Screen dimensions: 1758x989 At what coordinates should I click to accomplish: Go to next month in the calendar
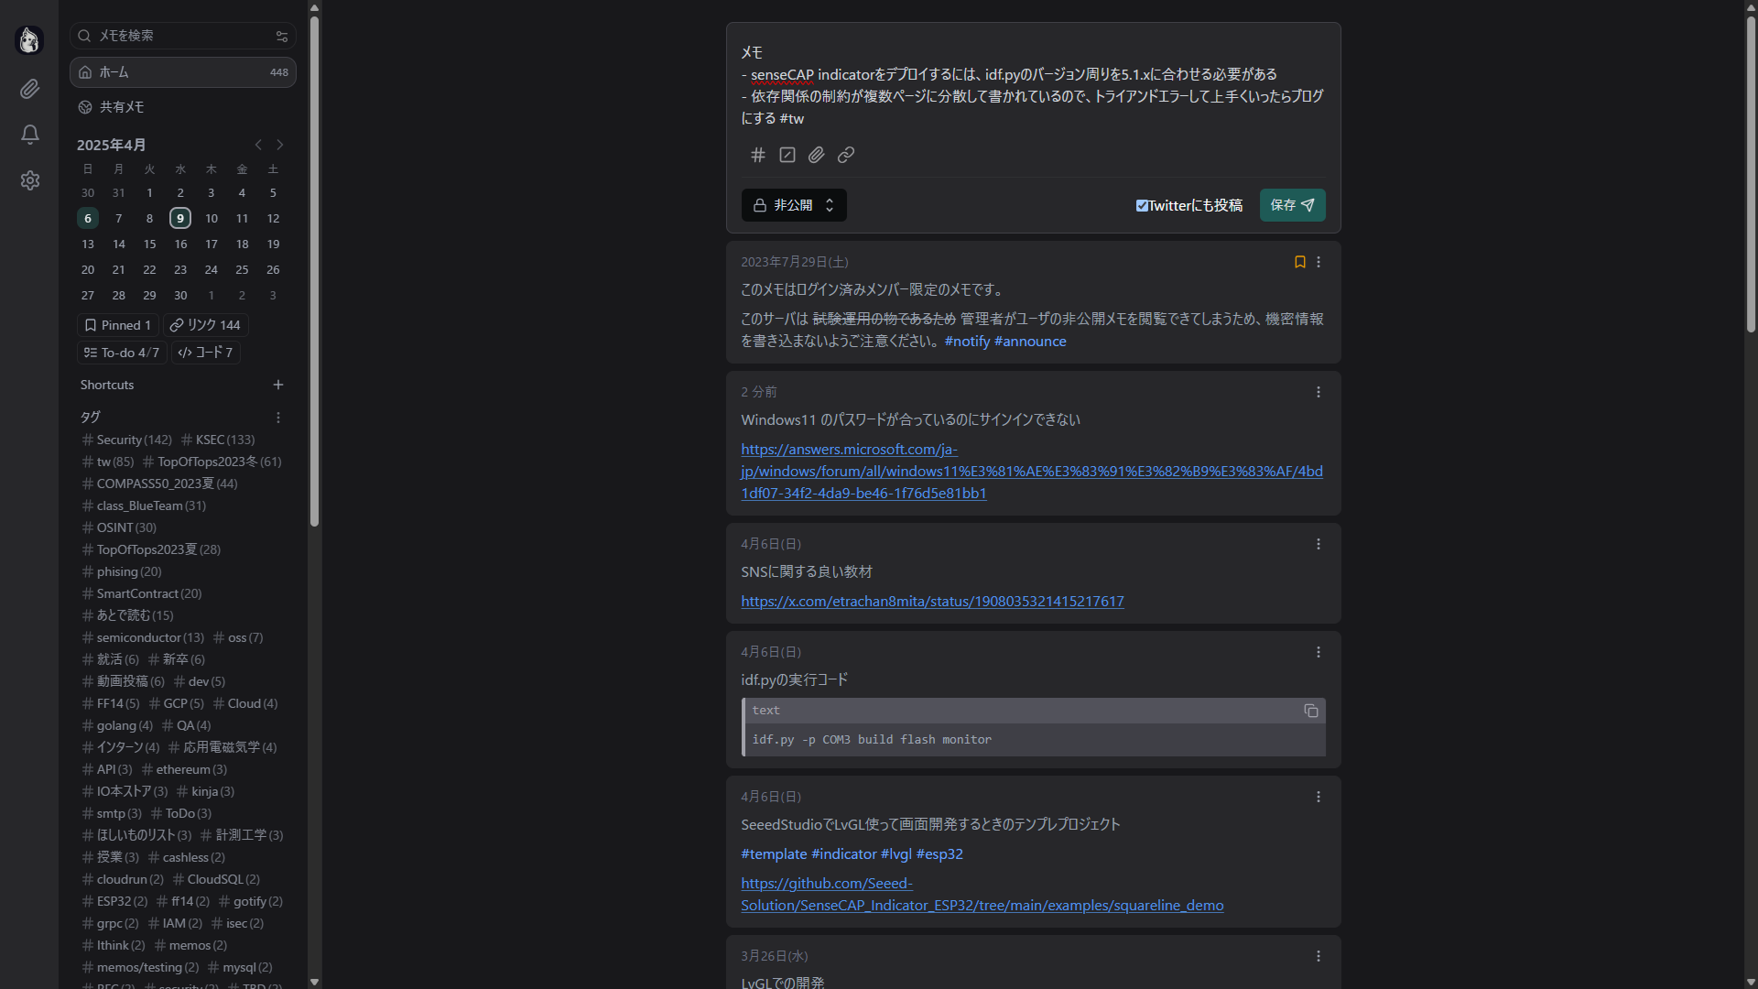280,145
